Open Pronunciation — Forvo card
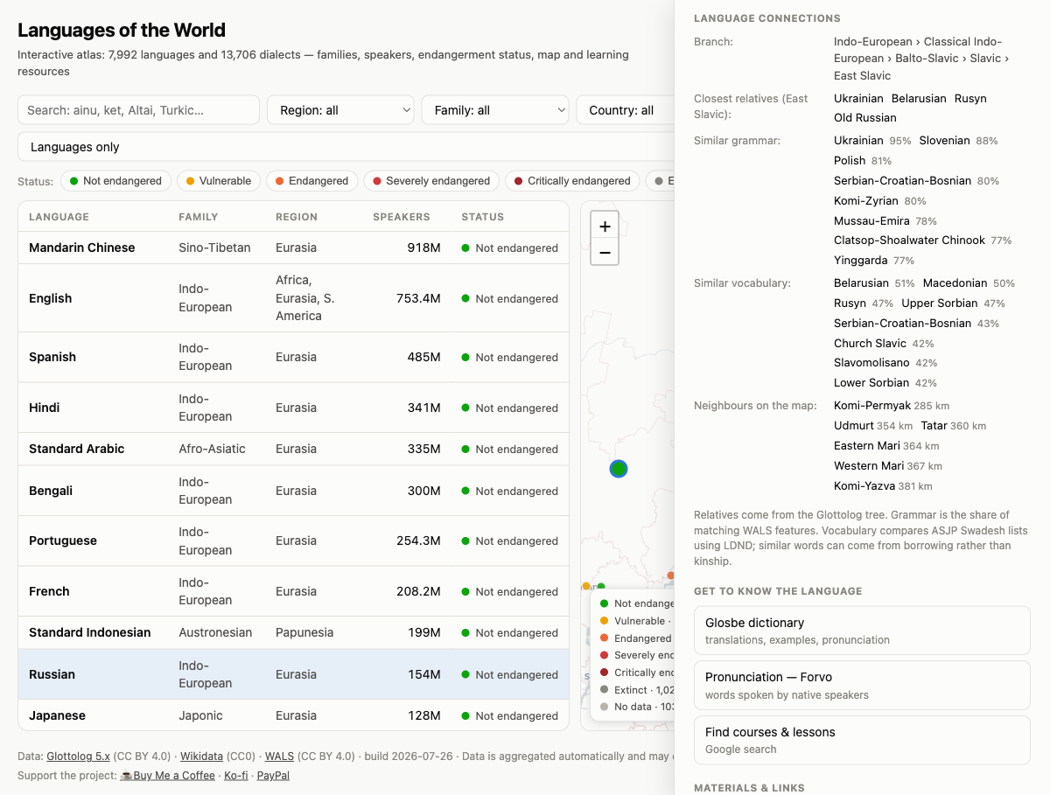This screenshot has height=795, width=1050. (862, 685)
